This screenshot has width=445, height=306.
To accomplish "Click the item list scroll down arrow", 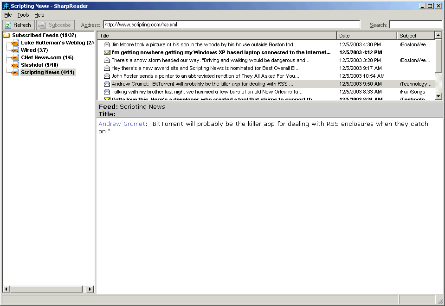I will 438,96.
